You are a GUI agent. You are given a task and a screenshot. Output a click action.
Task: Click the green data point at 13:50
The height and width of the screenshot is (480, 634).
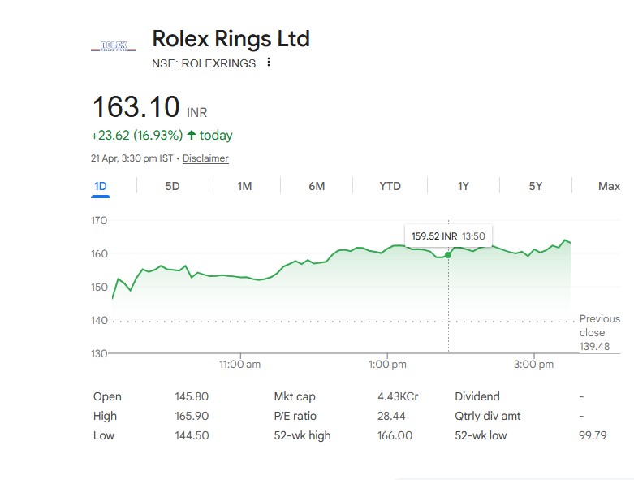448,255
